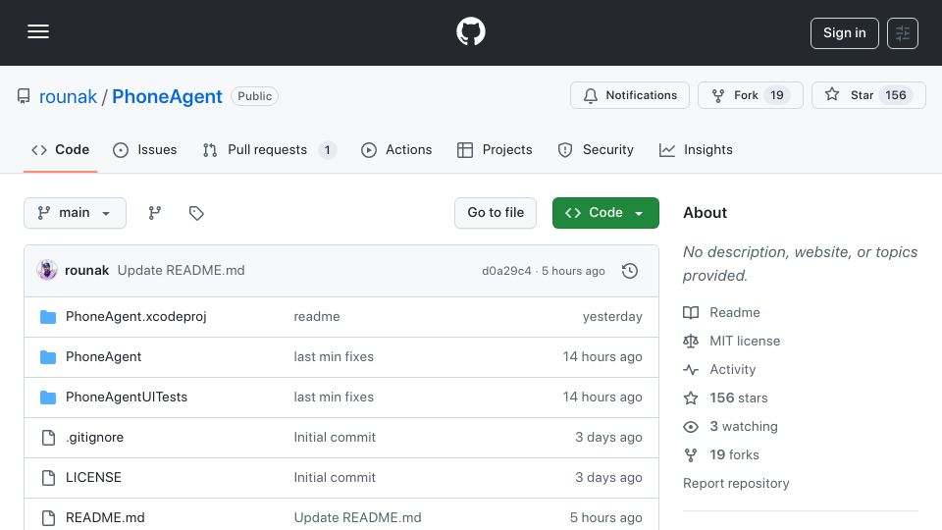Click the Report repository link

736,484
